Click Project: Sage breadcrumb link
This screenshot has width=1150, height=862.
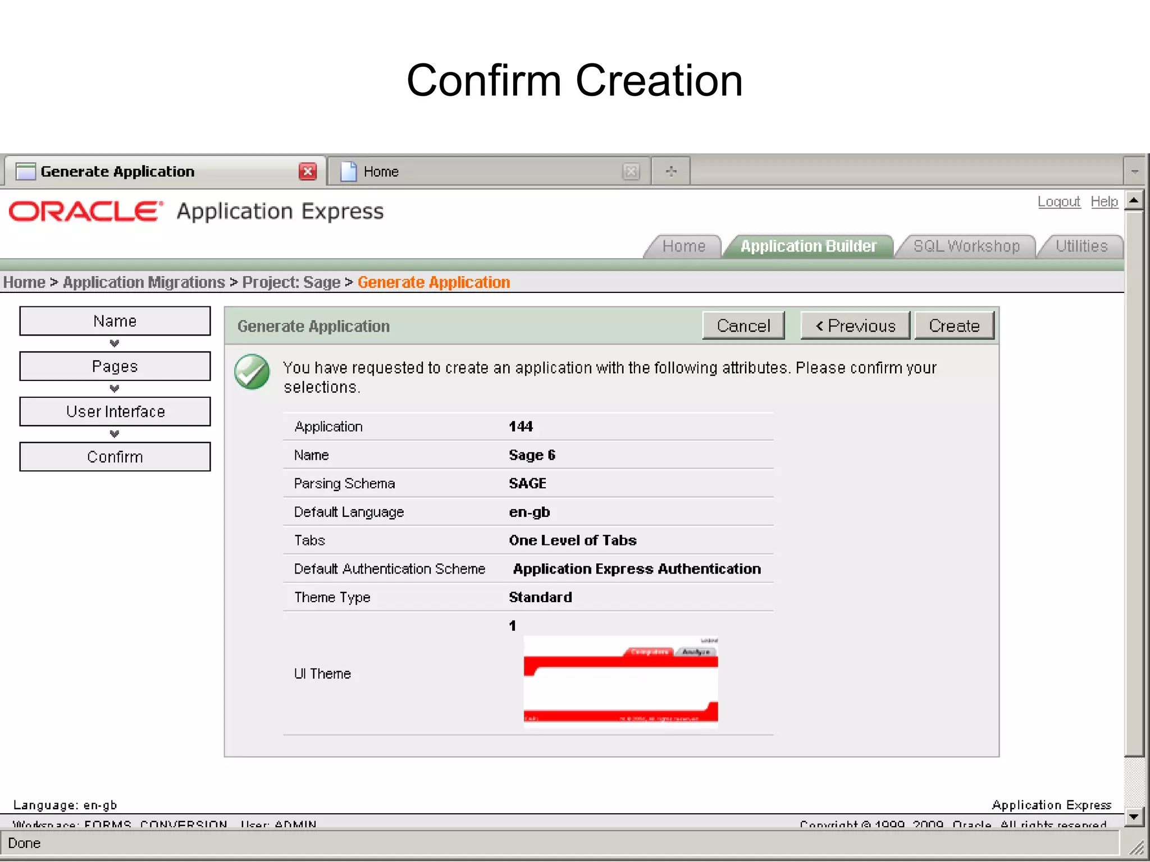tap(291, 282)
